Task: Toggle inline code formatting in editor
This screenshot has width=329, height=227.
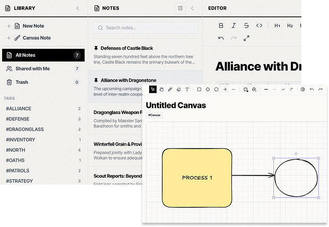Action: point(259,25)
